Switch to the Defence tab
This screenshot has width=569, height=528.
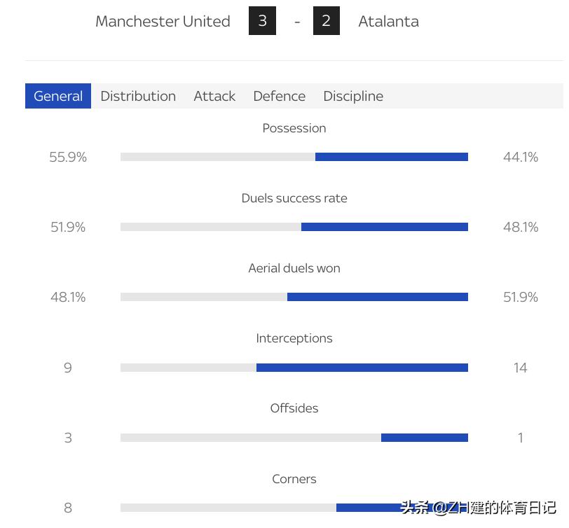[x=279, y=96]
